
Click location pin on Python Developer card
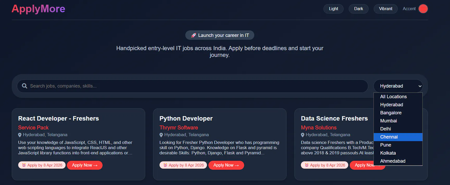point(161,135)
